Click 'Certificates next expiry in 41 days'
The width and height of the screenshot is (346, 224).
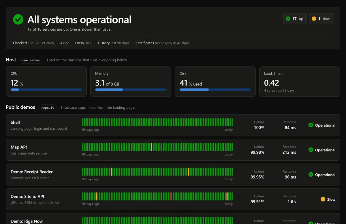pos(162,43)
